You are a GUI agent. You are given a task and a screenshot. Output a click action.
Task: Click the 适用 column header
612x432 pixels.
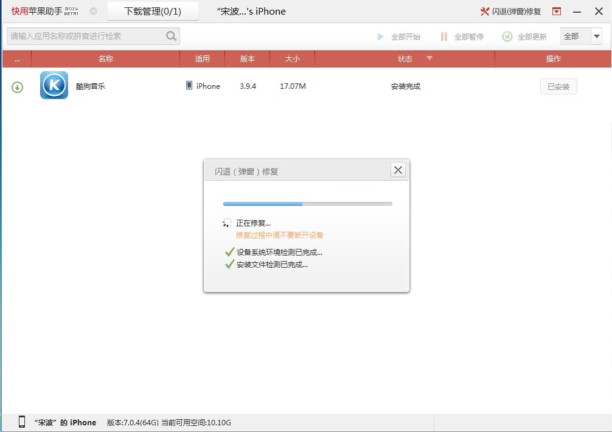[x=202, y=58]
